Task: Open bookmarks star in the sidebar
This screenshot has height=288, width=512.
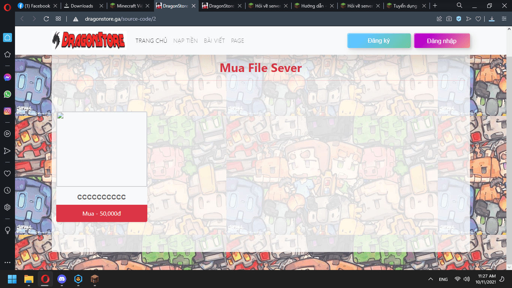Action: click(x=7, y=55)
